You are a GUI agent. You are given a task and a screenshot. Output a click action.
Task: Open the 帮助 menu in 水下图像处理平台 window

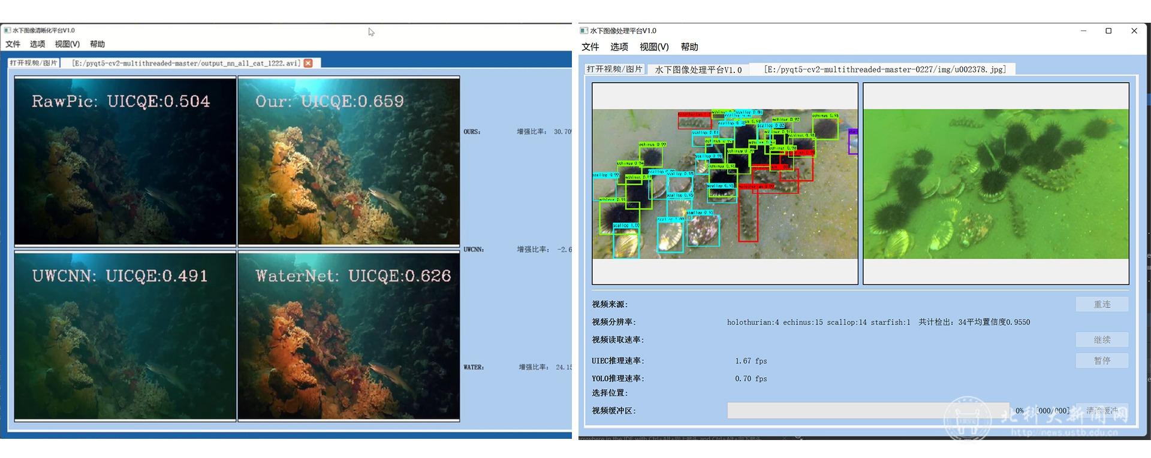click(689, 47)
